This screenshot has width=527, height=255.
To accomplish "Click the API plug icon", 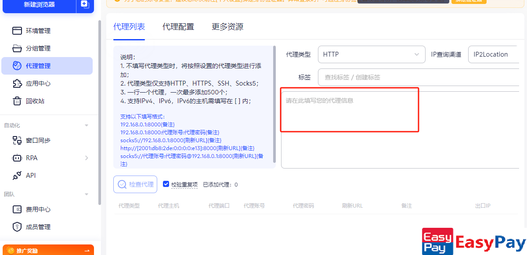I will click(x=17, y=176).
